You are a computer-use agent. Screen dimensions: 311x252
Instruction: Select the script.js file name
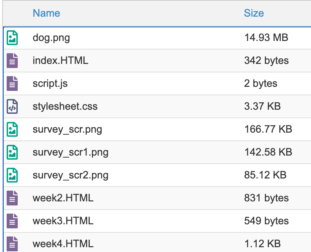50,84
